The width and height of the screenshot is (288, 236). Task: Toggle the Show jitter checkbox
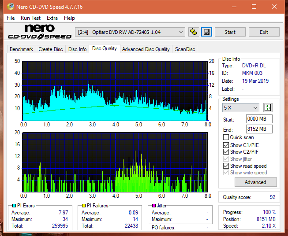(x=226, y=159)
